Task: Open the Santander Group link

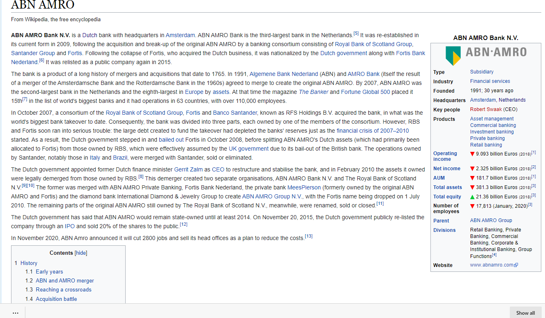Action: (33, 53)
